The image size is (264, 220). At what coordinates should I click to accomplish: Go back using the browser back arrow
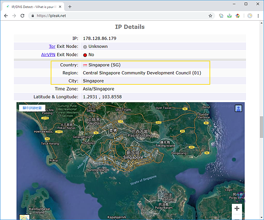point(6,16)
